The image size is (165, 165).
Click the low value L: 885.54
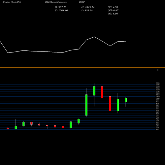point(87,10)
